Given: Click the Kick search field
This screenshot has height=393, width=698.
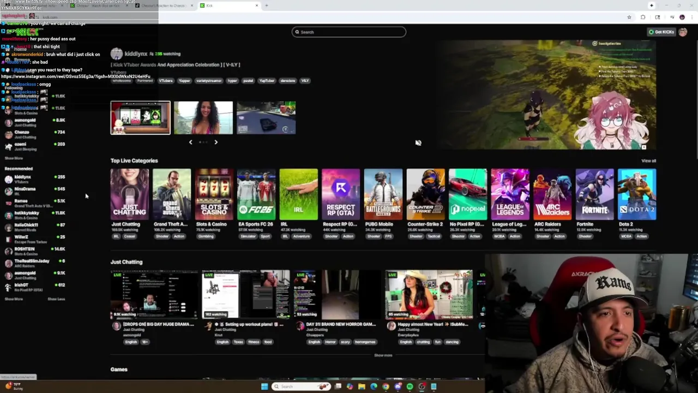Looking at the screenshot, I should coord(349,32).
